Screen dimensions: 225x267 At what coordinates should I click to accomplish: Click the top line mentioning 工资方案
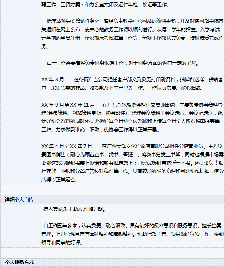click(x=106, y=4)
